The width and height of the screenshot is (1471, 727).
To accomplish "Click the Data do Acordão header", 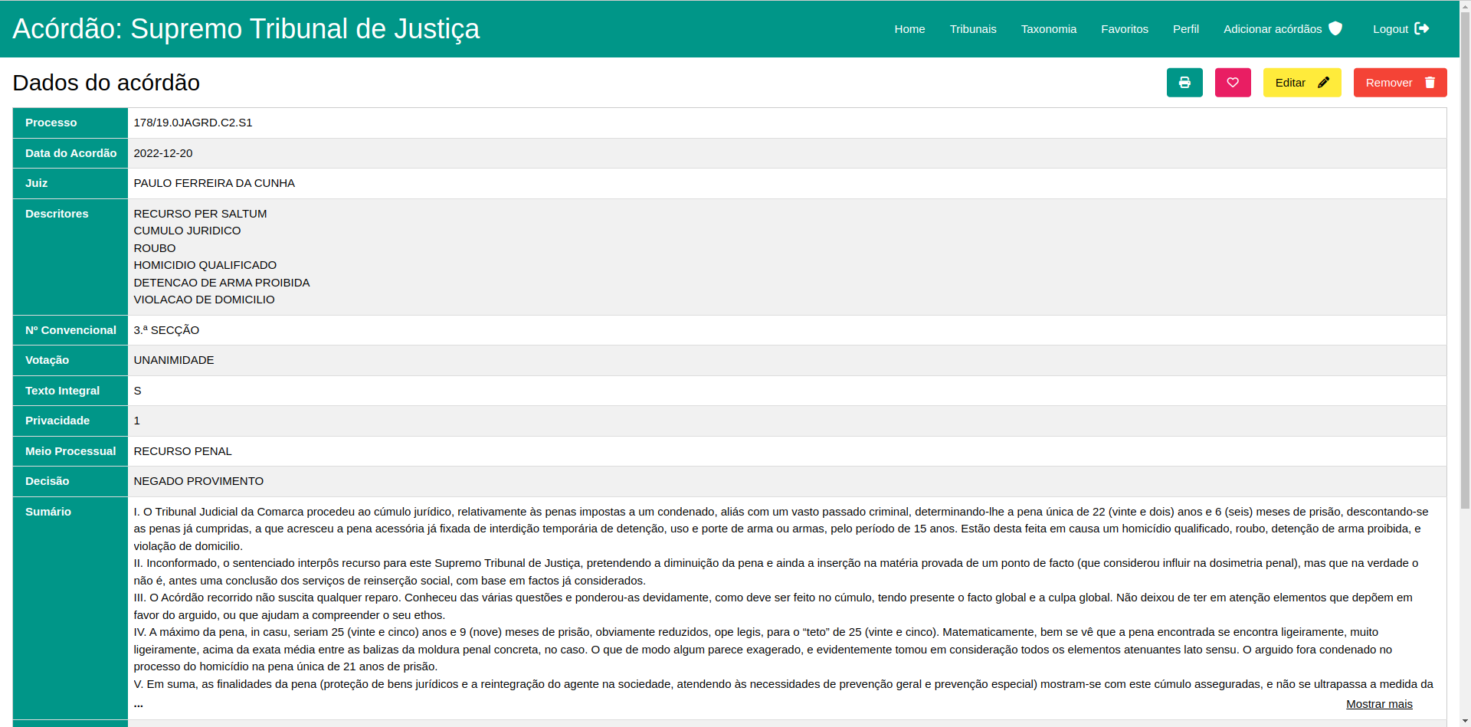I will tap(70, 153).
